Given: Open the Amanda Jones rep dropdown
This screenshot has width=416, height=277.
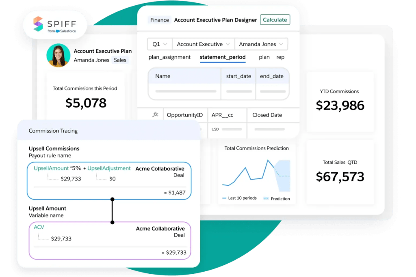Looking at the screenshot, I should pos(261,44).
